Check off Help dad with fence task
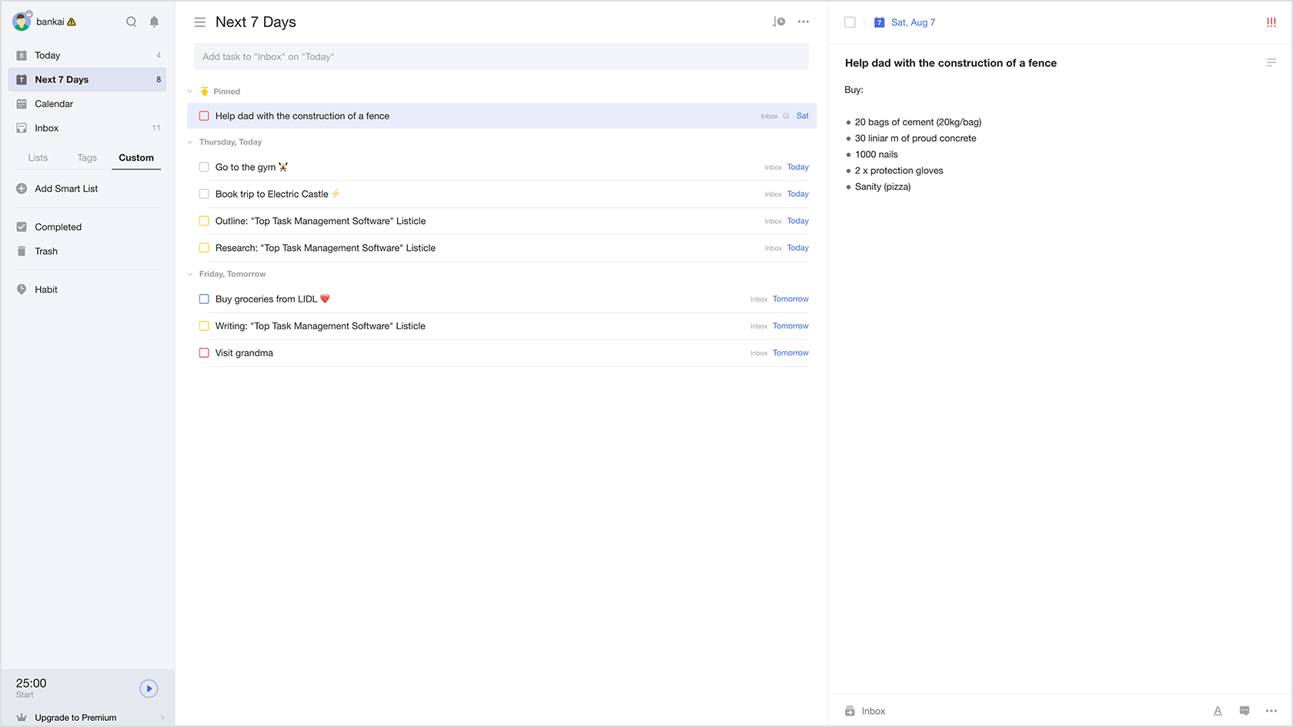Viewport: 1293px width, 727px height. [x=204, y=116]
